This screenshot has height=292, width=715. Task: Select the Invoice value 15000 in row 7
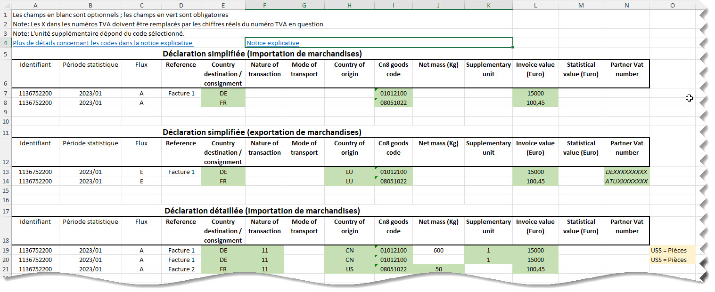coord(535,93)
